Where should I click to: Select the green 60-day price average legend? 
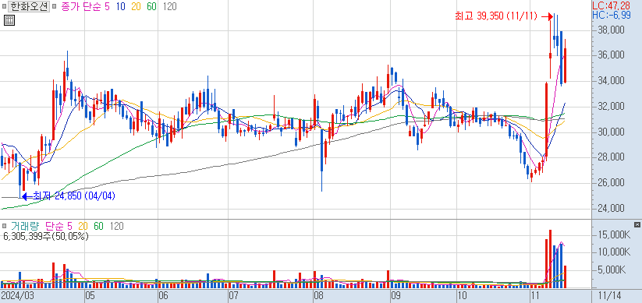(151, 6)
